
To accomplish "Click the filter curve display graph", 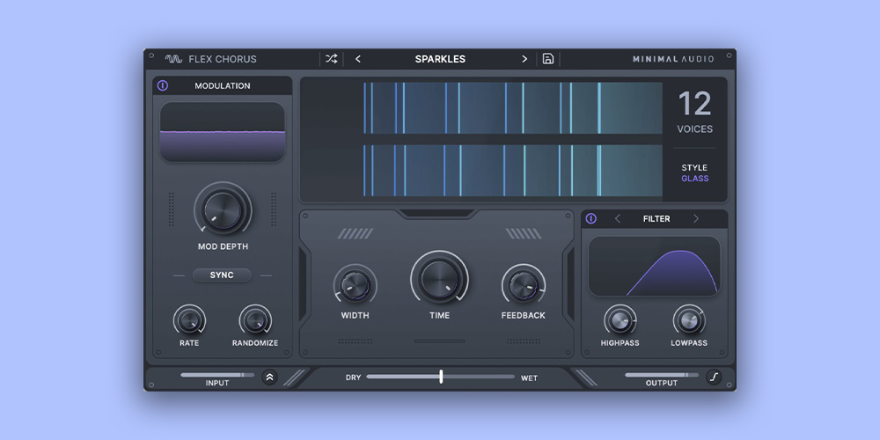I will (x=654, y=266).
